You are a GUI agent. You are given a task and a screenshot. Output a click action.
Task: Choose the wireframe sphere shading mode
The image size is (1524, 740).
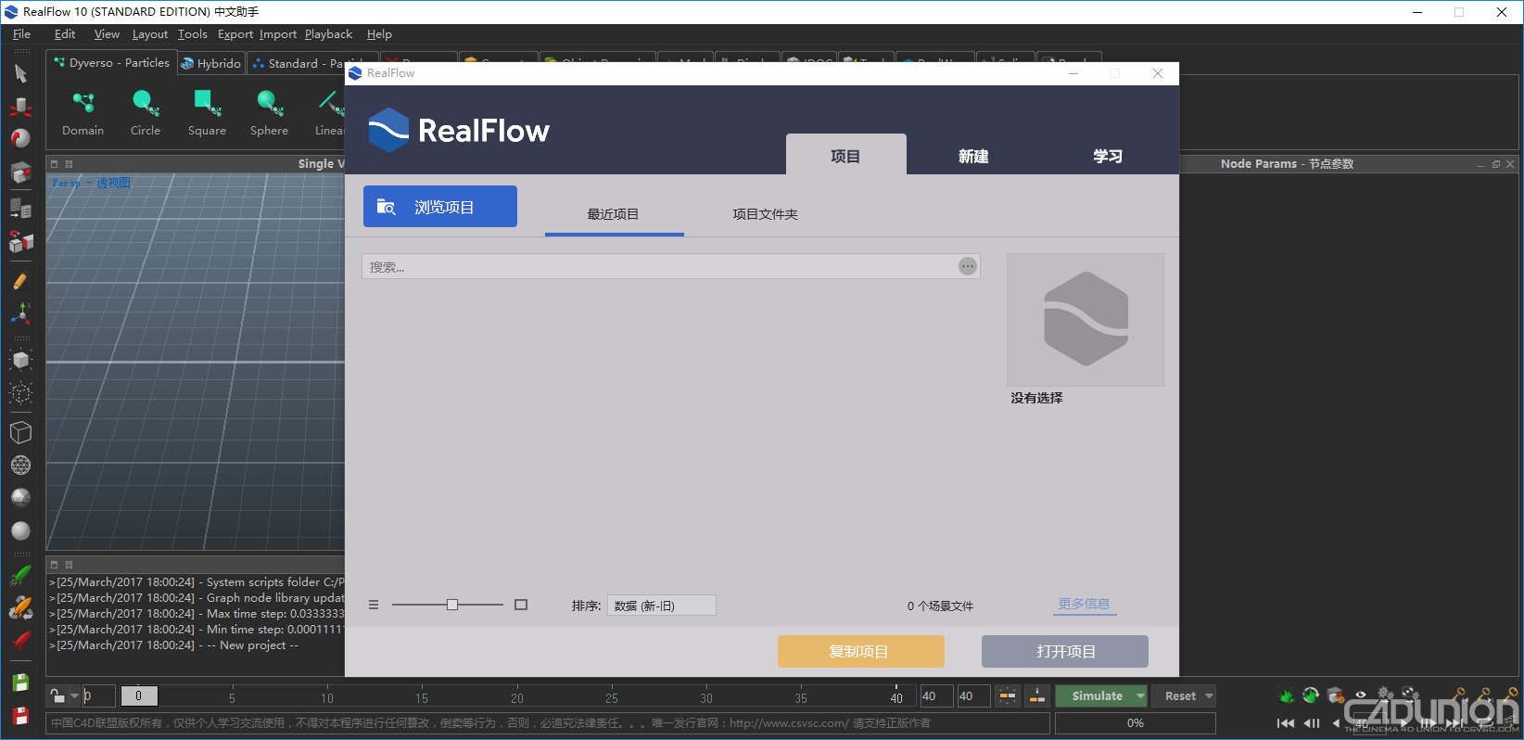(20, 465)
